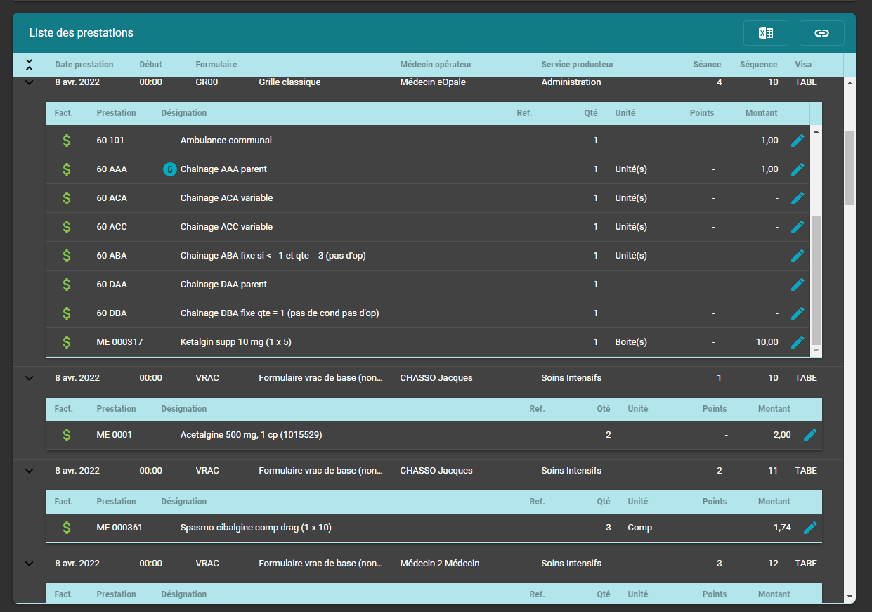Viewport: 872px width, 612px height.
Task: Toggle facturation on Chainage DAA parent
Action: click(x=67, y=284)
